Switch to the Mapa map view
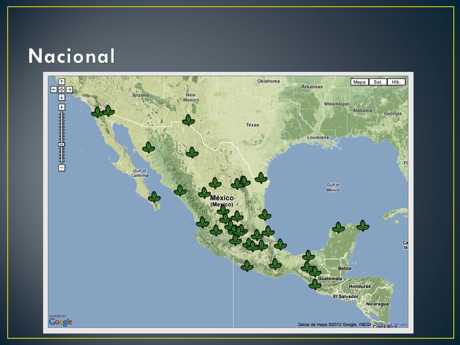Viewport: 460px width, 345px height. (360, 82)
